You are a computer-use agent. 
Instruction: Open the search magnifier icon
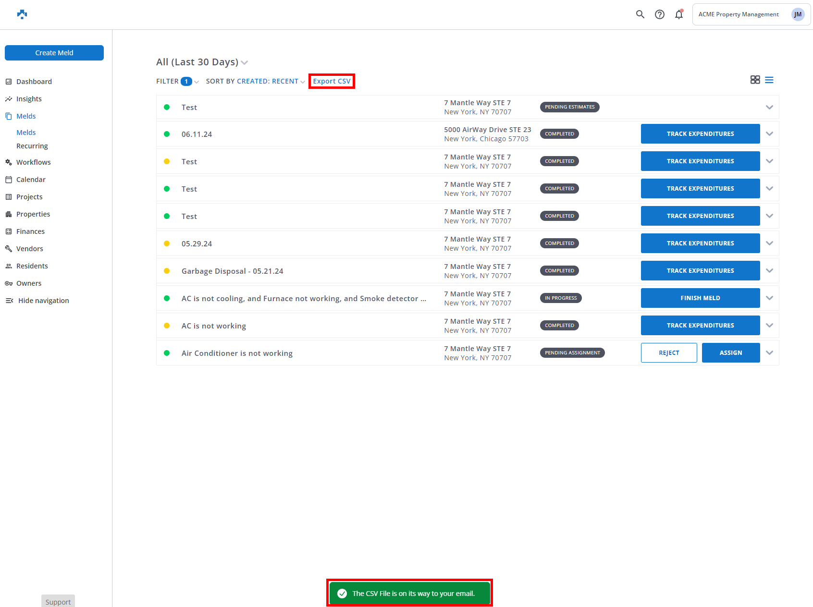640,14
